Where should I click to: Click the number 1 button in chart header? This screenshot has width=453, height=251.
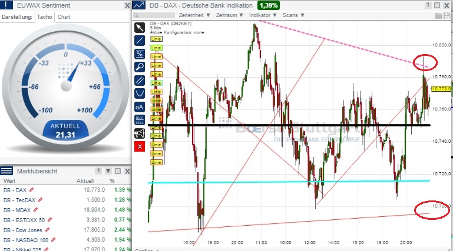coord(428,5)
